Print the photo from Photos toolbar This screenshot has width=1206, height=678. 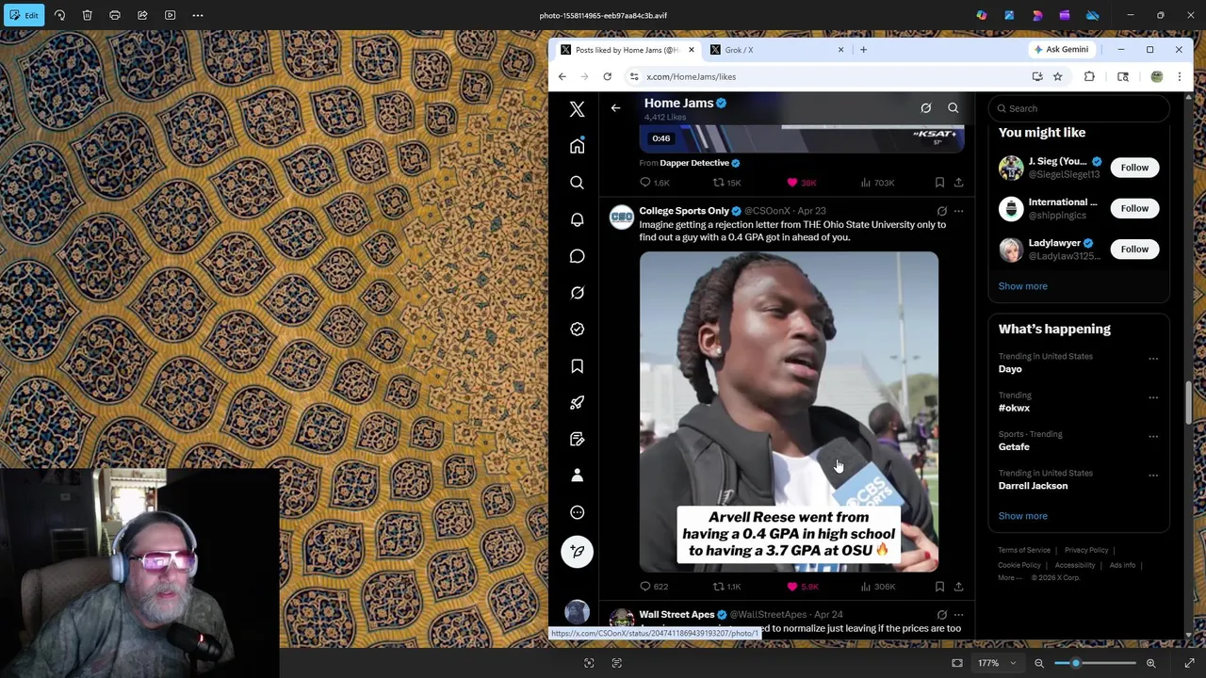pyautogui.click(x=115, y=15)
